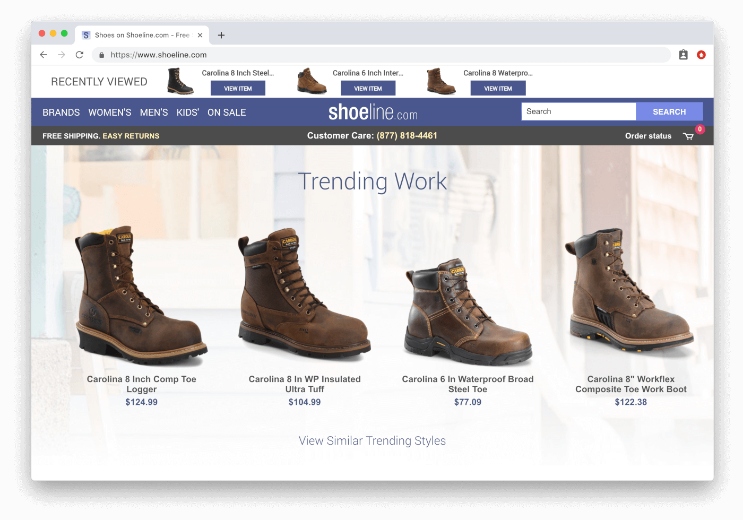Click the Customer Care phone number

407,136
